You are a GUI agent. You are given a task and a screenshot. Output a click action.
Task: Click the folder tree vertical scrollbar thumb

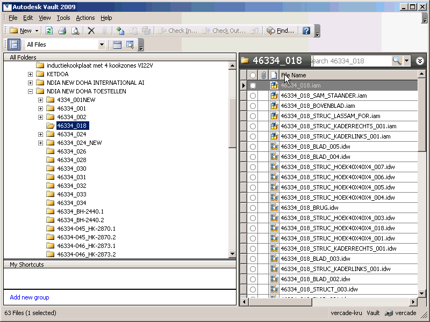232,123
